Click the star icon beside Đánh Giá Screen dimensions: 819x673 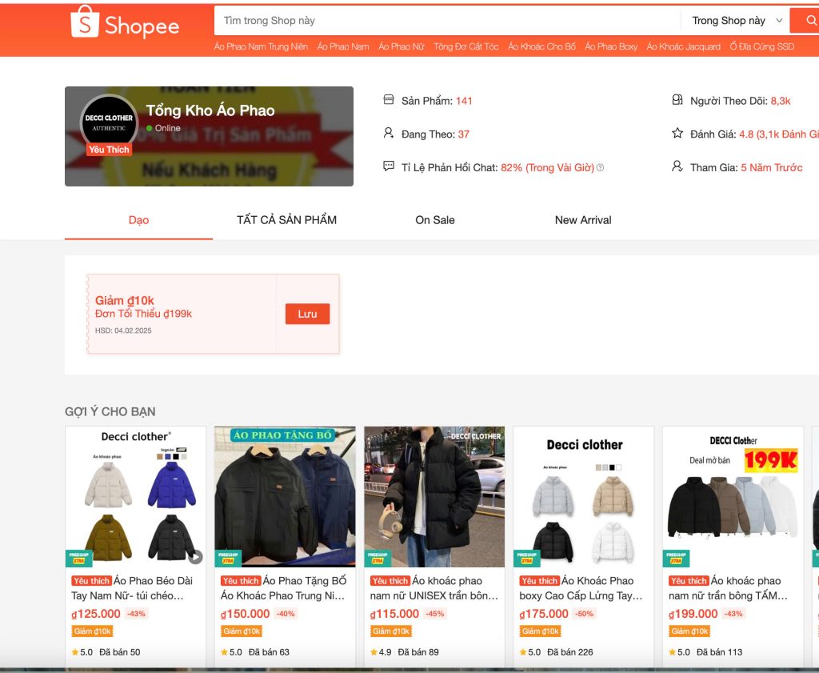tap(677, 134)
